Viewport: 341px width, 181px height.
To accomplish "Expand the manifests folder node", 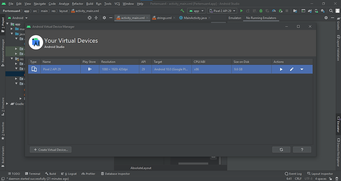I will click(x=12, y=28).
